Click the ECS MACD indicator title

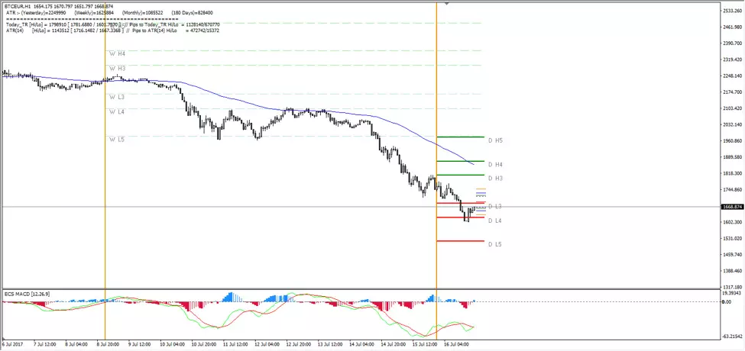[27, 295]
